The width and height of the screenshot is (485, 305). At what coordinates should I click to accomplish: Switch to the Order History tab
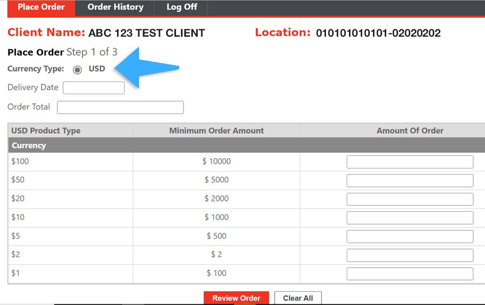coord(115,7)
